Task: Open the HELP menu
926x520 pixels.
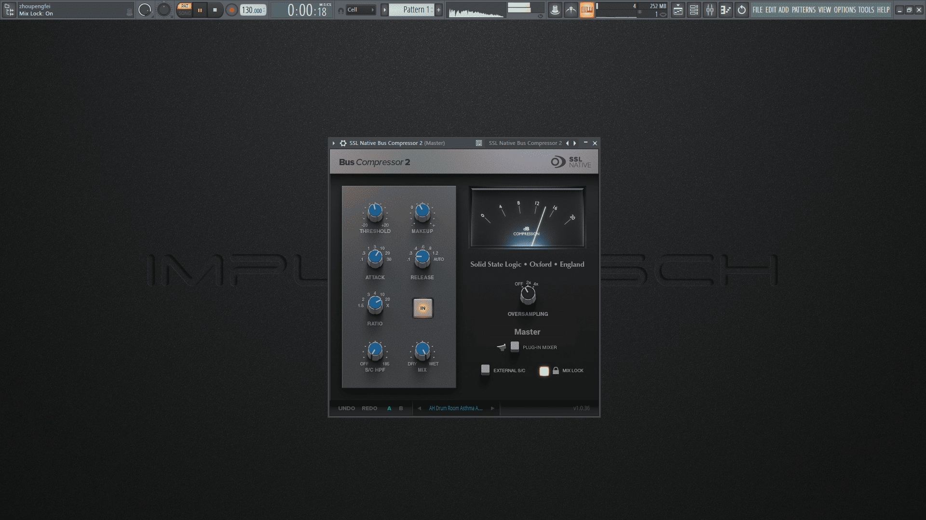Action: (x=883, y=10)
